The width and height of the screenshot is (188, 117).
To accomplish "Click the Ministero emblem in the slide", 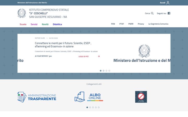I will coord(144,51).
